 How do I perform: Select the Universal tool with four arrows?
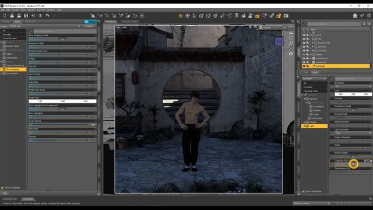[x=188, y=16]
